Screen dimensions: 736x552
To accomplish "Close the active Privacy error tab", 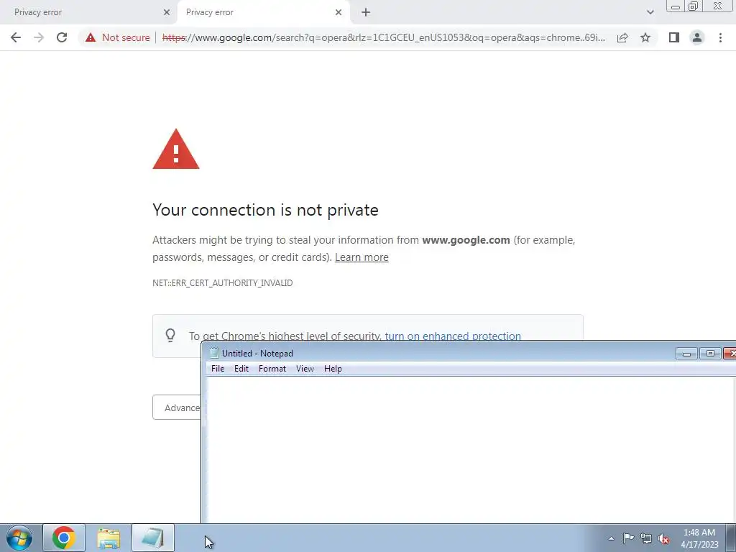I will click(339, 13).
